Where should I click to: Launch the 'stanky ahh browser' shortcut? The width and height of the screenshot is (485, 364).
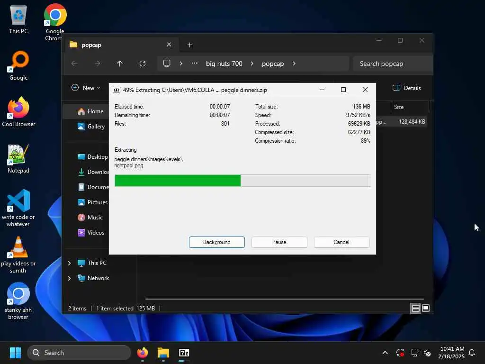pos(18,301)
